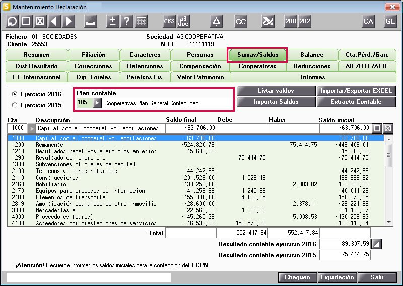Click the Chequeo button

[x=297, y=277]
